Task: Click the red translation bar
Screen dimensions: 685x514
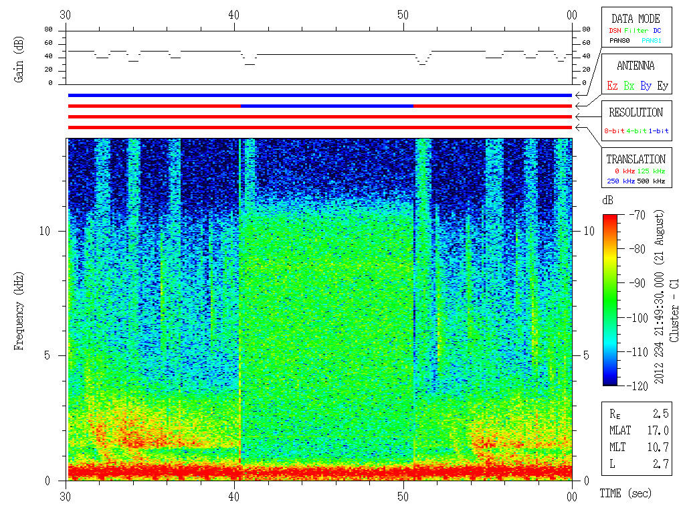Action: coord(320,127)
